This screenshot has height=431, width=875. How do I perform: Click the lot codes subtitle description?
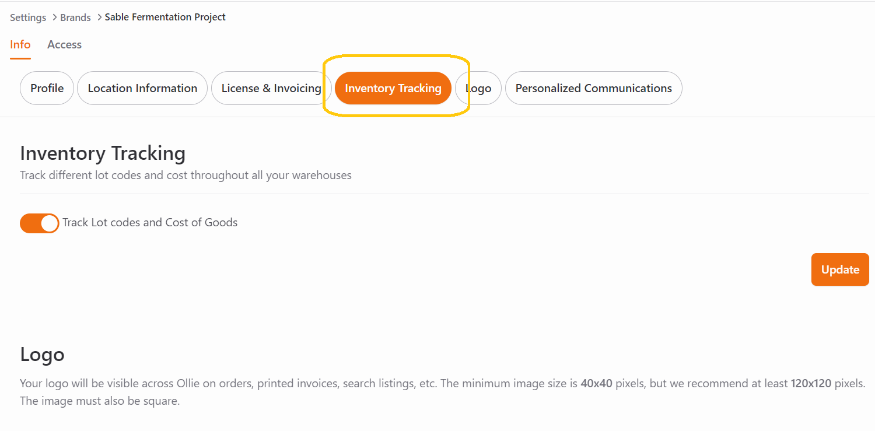185,175
